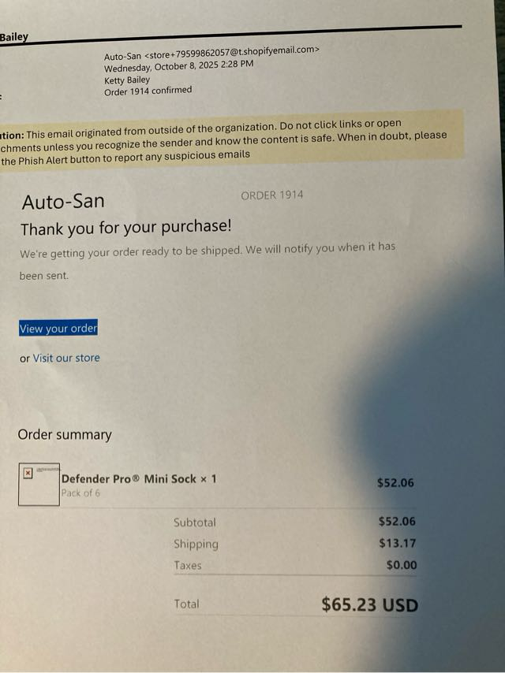Screen dimensions: 505x673
Task: Click the Bailey name in page header
Action: click(13, 37)
